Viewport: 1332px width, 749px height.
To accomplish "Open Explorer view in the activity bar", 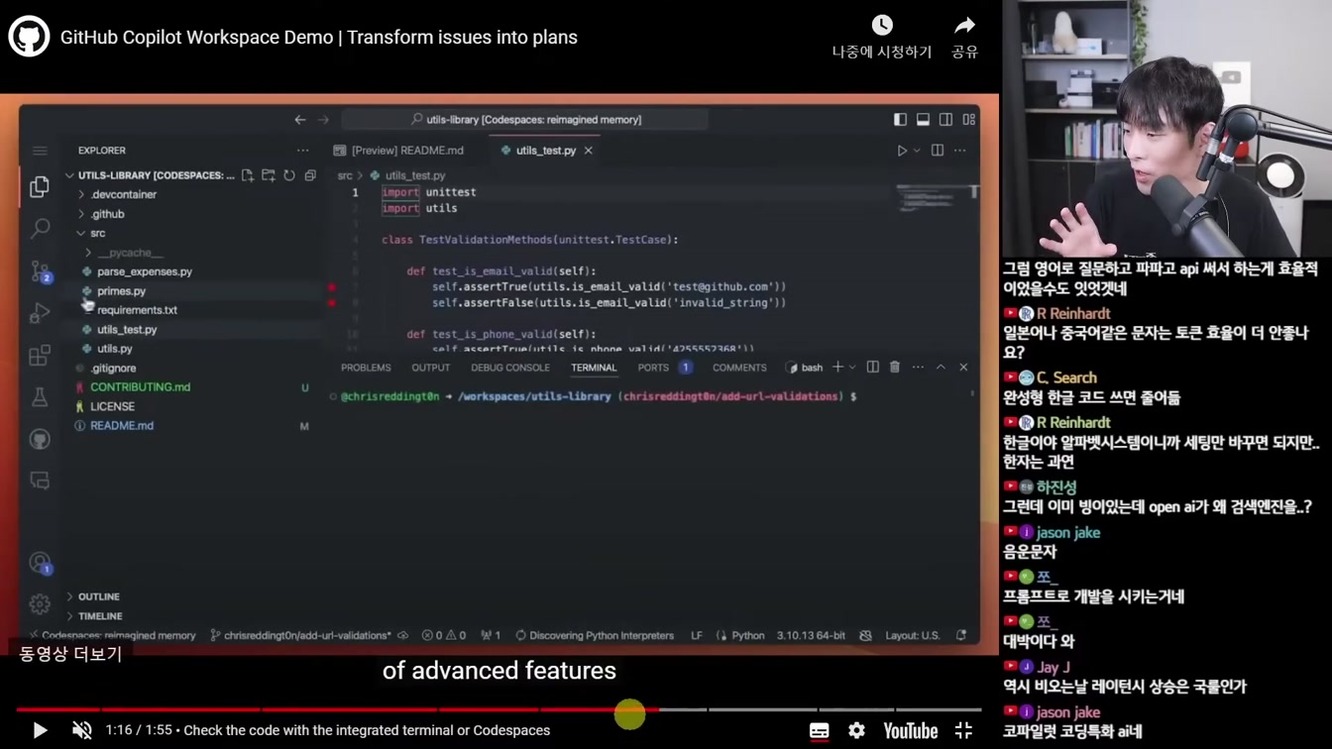I will [40, 186].
